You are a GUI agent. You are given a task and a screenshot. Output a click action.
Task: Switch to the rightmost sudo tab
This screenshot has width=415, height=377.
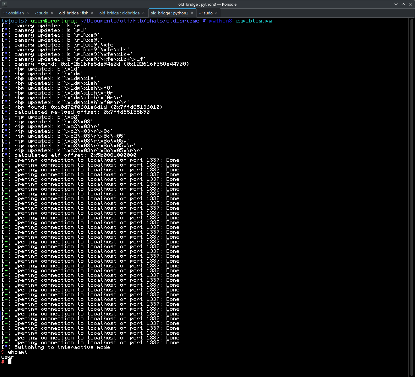pos(206,13)
